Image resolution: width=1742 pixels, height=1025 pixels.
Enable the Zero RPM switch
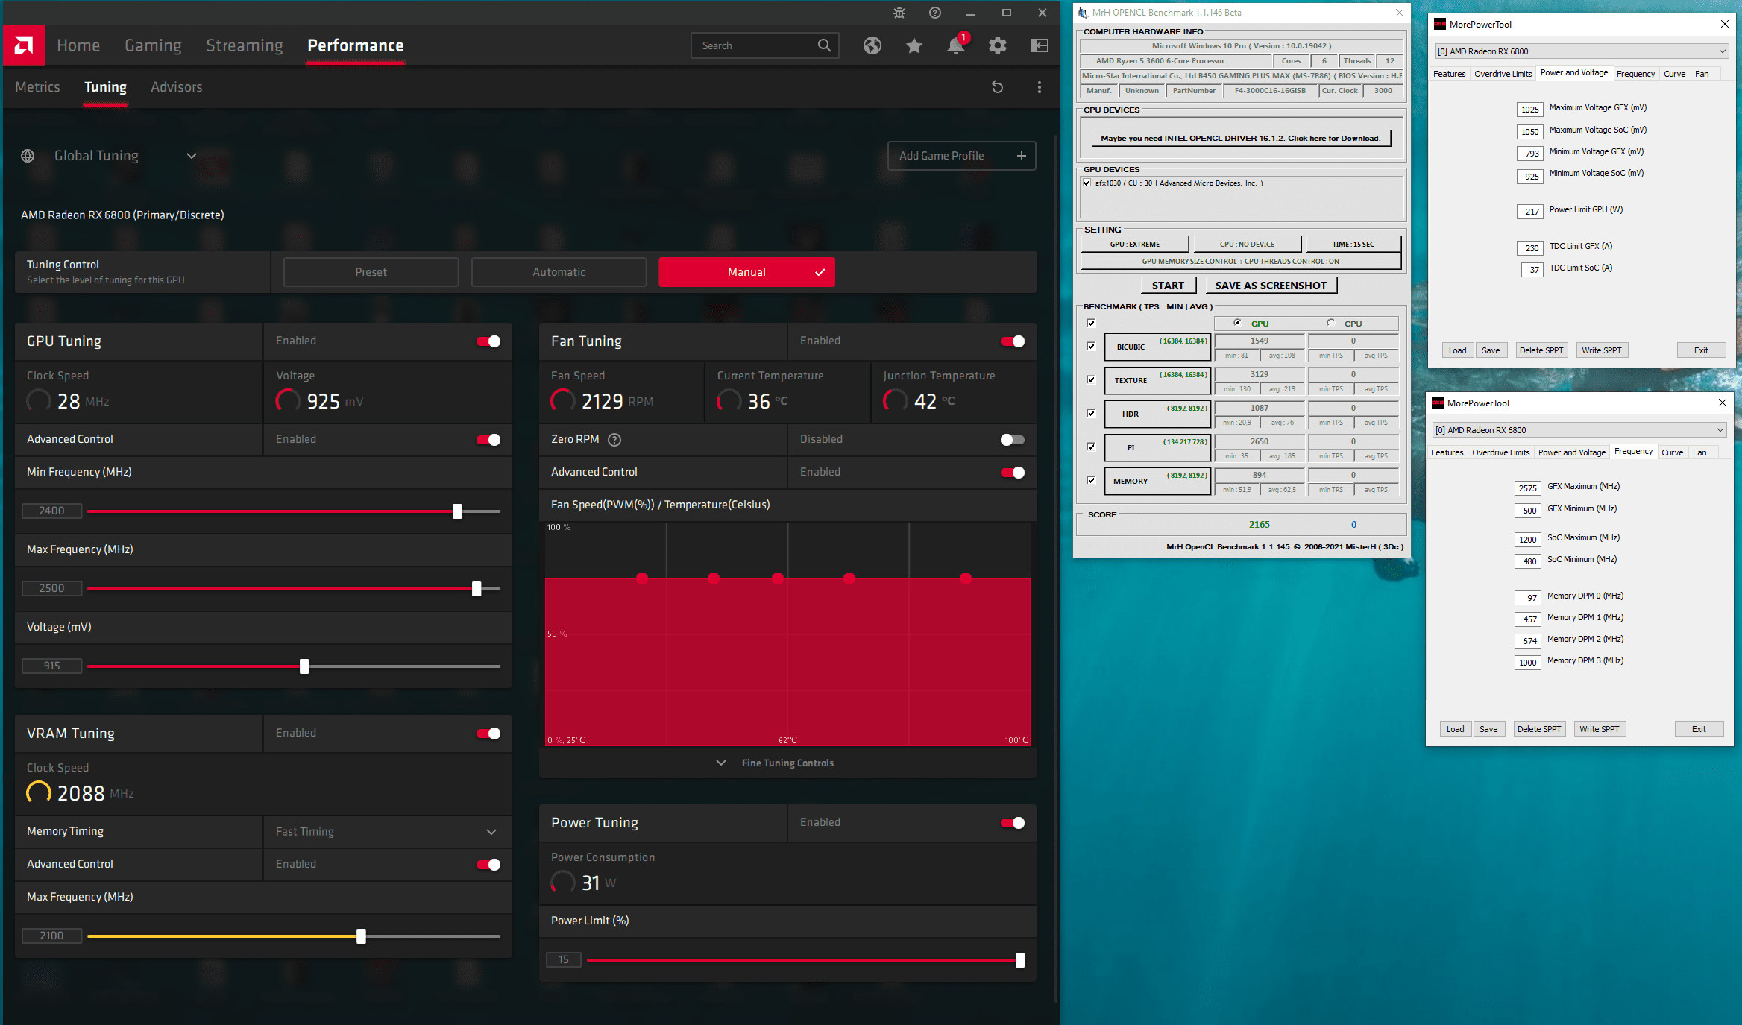click(1013, 440)
